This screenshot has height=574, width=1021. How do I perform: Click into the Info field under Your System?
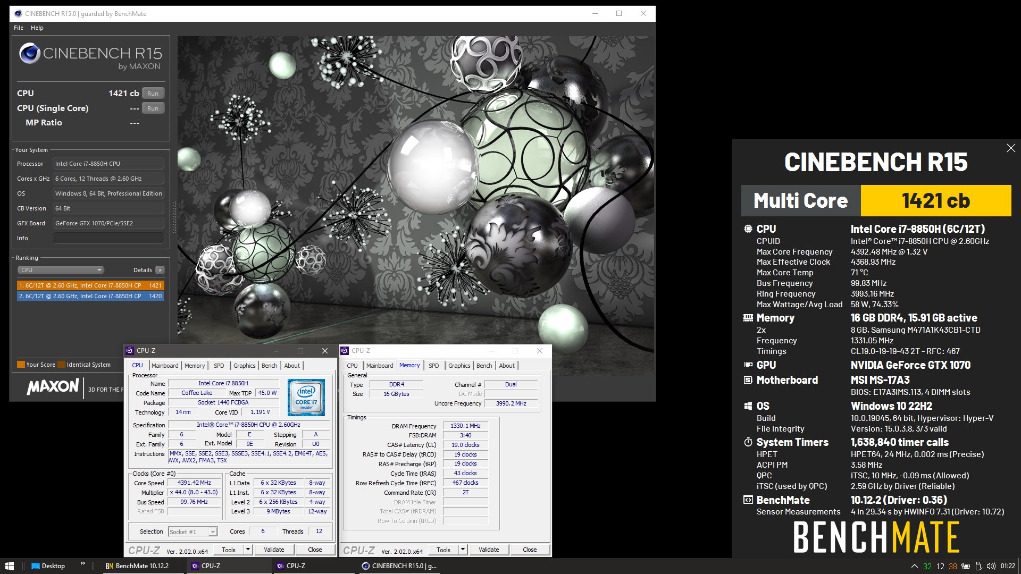coord(108,238)
